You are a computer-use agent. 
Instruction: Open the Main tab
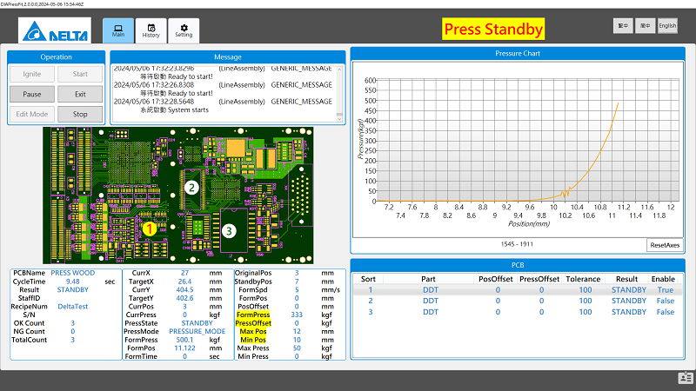coord(118,30)
